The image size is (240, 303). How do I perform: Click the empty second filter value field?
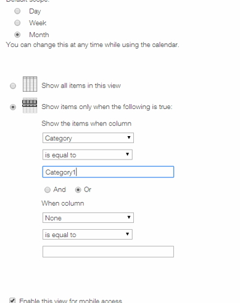(x=108, y=251)
